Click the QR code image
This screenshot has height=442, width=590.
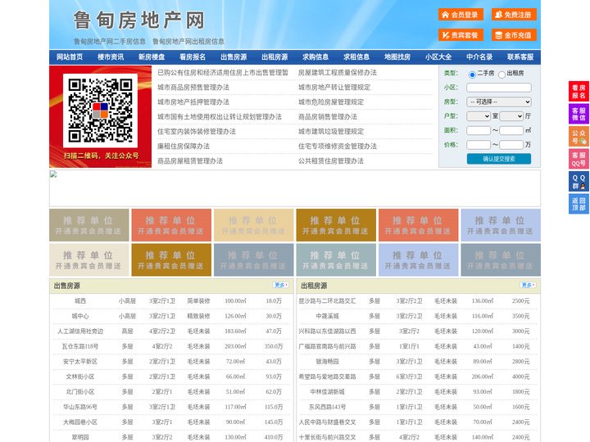pos(100,110)
